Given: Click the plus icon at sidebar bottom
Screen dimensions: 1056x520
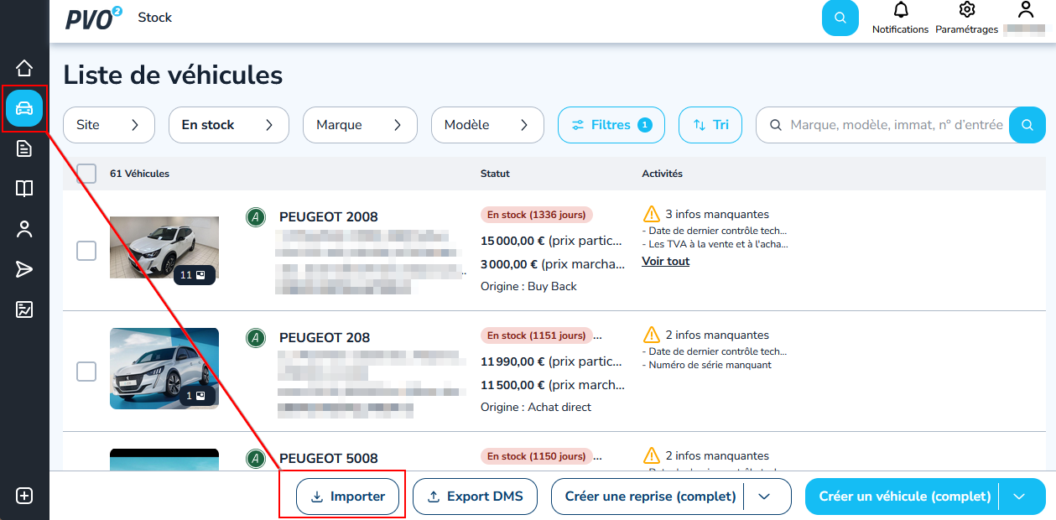Looking at the screenshot, I should 24,496.
